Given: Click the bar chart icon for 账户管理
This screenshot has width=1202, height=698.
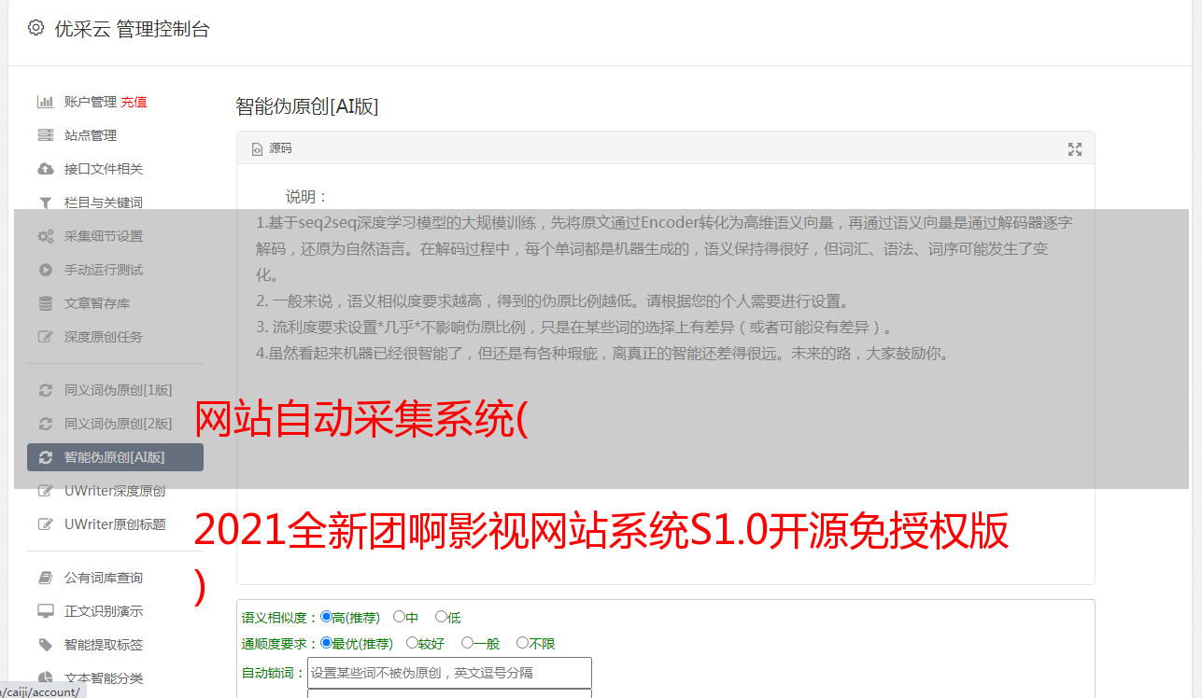Looking at the screenshot, I should click(x=45, y=102).
